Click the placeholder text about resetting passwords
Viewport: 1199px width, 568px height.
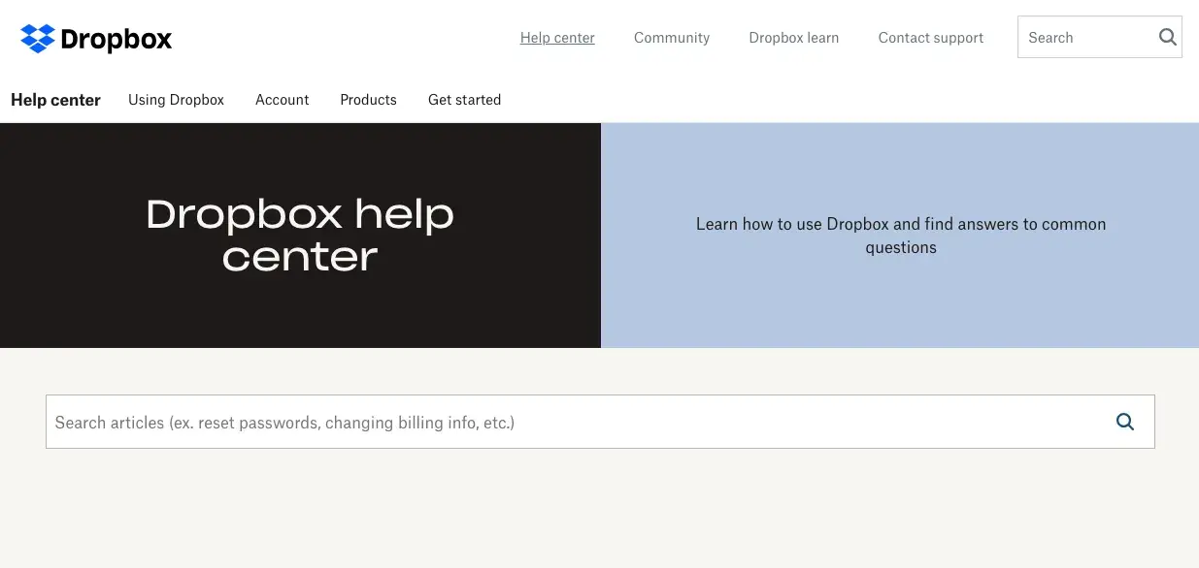(283, 422)
